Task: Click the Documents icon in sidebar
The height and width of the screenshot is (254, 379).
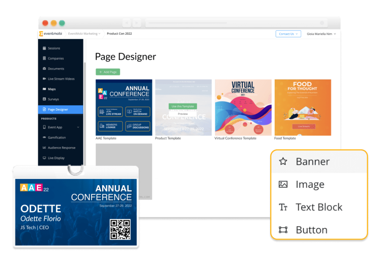Action: pyautogui.click(x=45, y=68)
